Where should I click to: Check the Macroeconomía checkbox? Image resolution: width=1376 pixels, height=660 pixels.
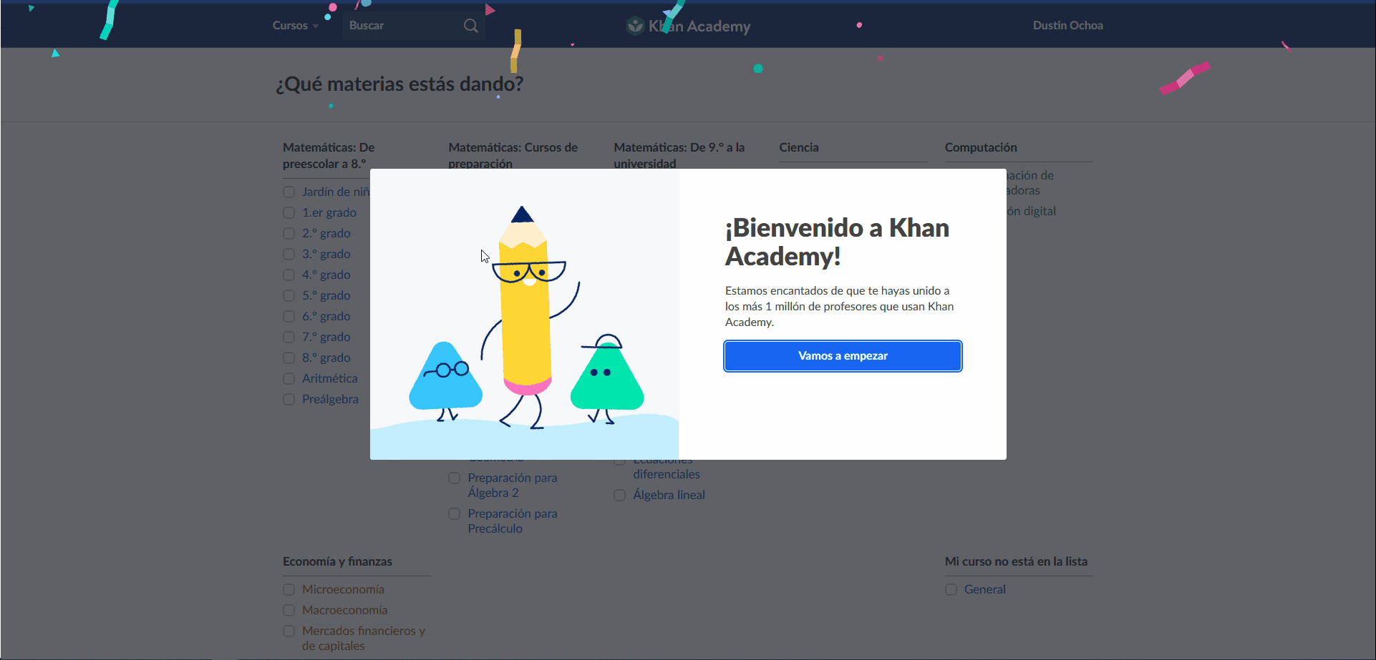pyautogui.click(x=289, y=611)
